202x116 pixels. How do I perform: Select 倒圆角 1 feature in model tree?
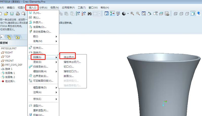(x=10, y=73)
